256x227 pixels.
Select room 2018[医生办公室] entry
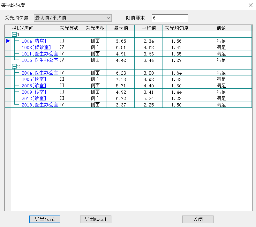(40, 105)
